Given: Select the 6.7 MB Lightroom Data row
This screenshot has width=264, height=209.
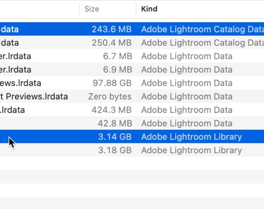Looking at the screenshot, I should coord(132,56).
